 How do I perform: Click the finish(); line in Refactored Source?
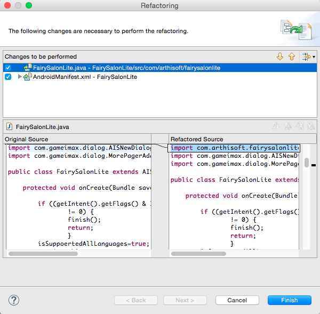point(247,228)
